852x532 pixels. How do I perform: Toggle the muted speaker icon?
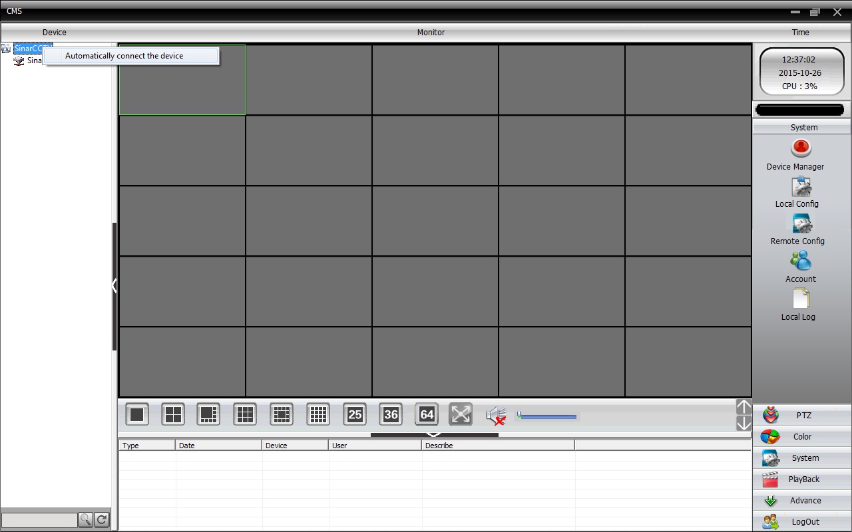[497, 416]
